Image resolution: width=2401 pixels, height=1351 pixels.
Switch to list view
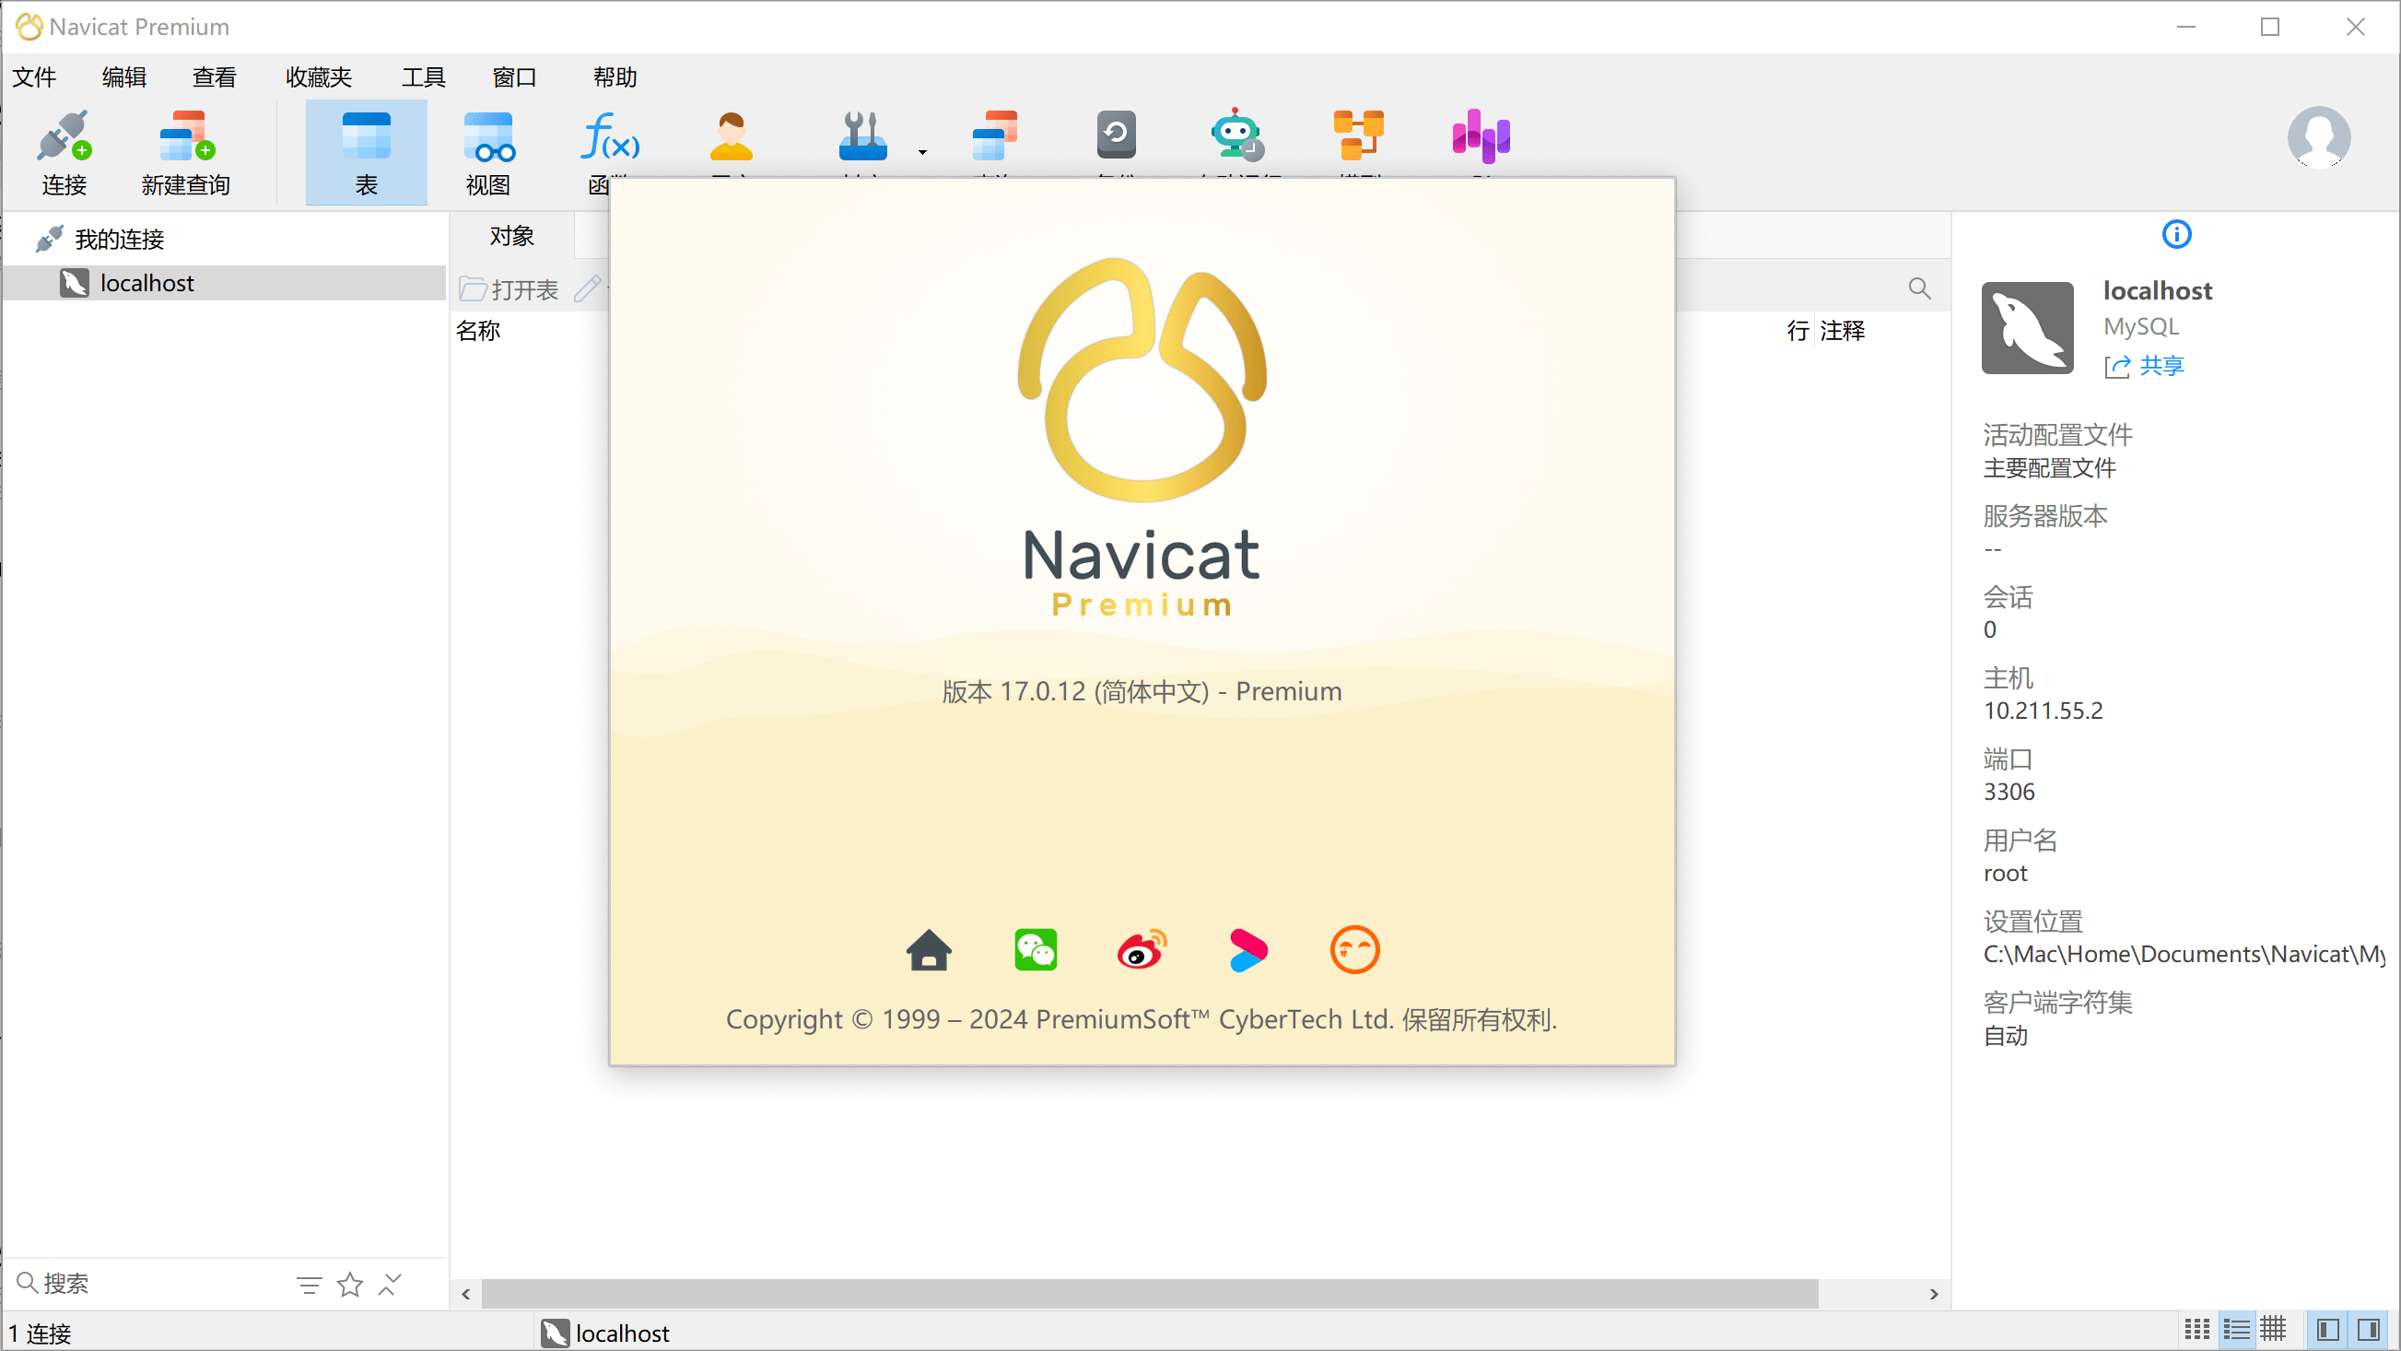click(x=2236, y=1330)
